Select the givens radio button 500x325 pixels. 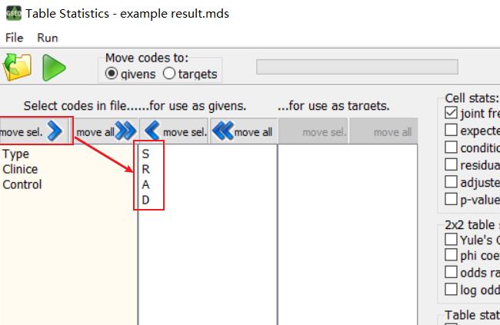[x=112, y=74]
